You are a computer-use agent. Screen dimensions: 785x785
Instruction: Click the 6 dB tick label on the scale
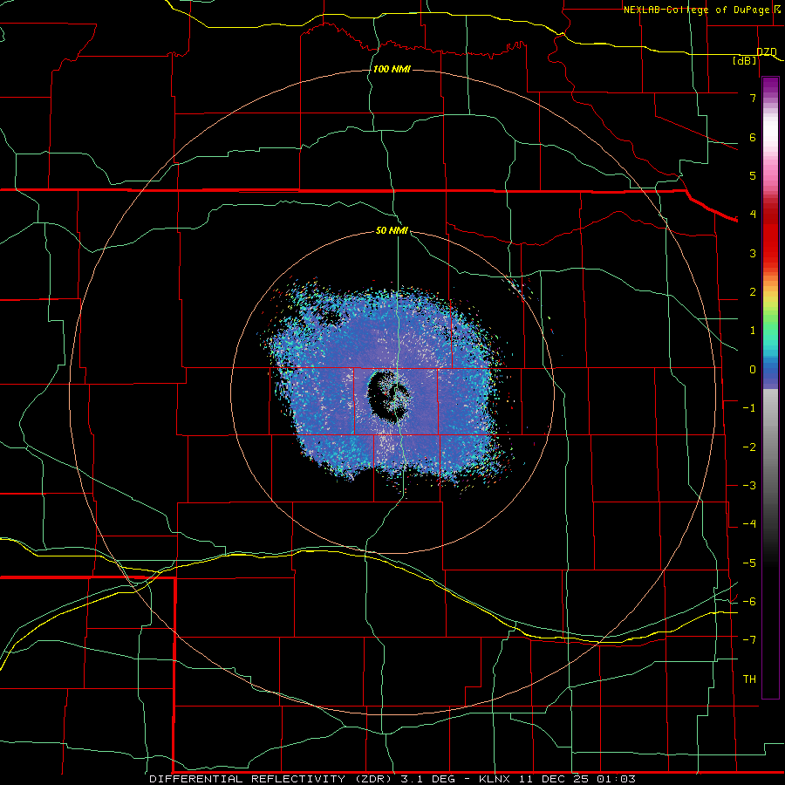(753, 137)
